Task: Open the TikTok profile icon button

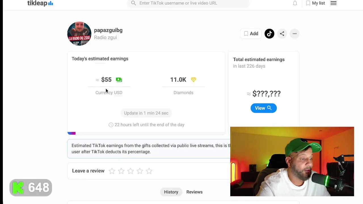Action: [x=269, y=34]
